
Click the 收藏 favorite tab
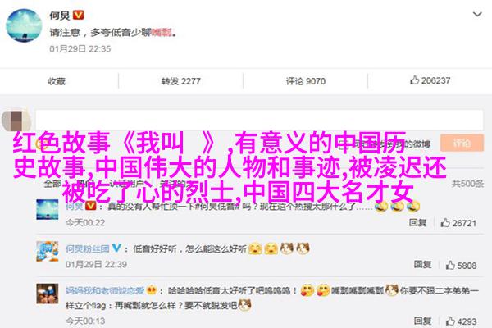pyautogui.click(x=57, y=81)
